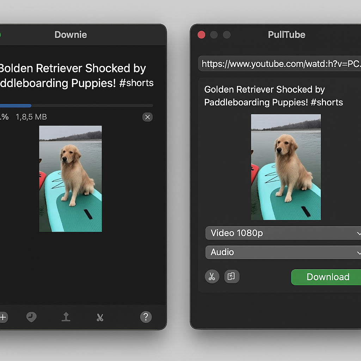The width and height of the screenshot is (361, 361).
Task: Open Downie help question mark
Action: pos(146,317)
